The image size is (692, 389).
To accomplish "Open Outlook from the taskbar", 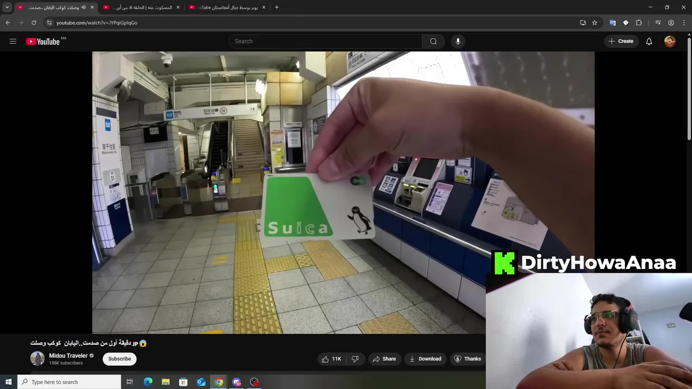I will click(x=201, y=382).
